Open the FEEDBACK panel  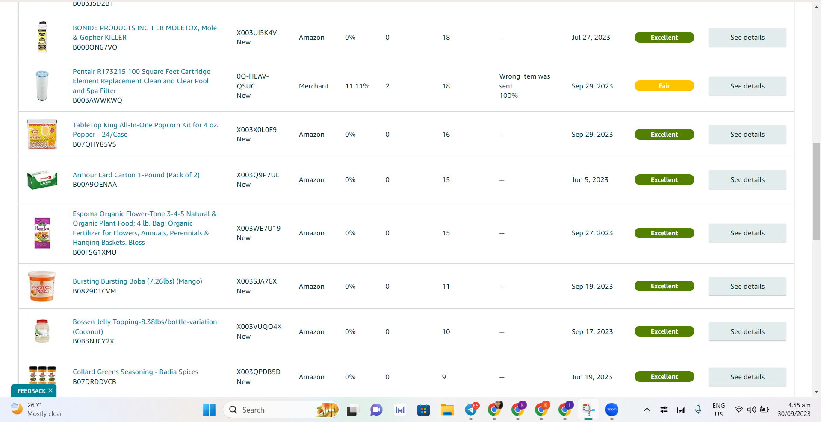32,391
